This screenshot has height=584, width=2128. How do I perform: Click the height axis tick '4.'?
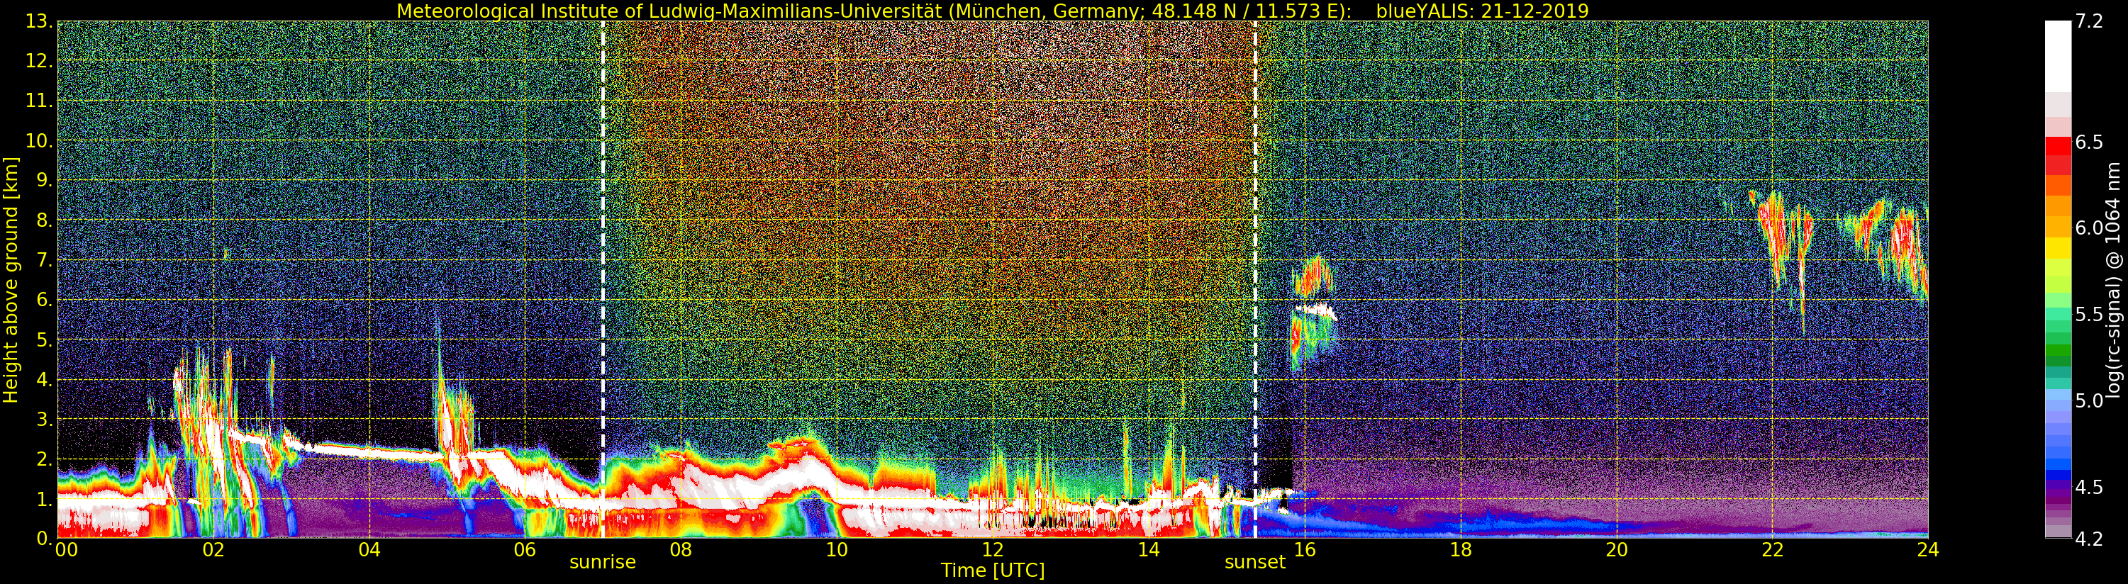(x=44, y=379)
